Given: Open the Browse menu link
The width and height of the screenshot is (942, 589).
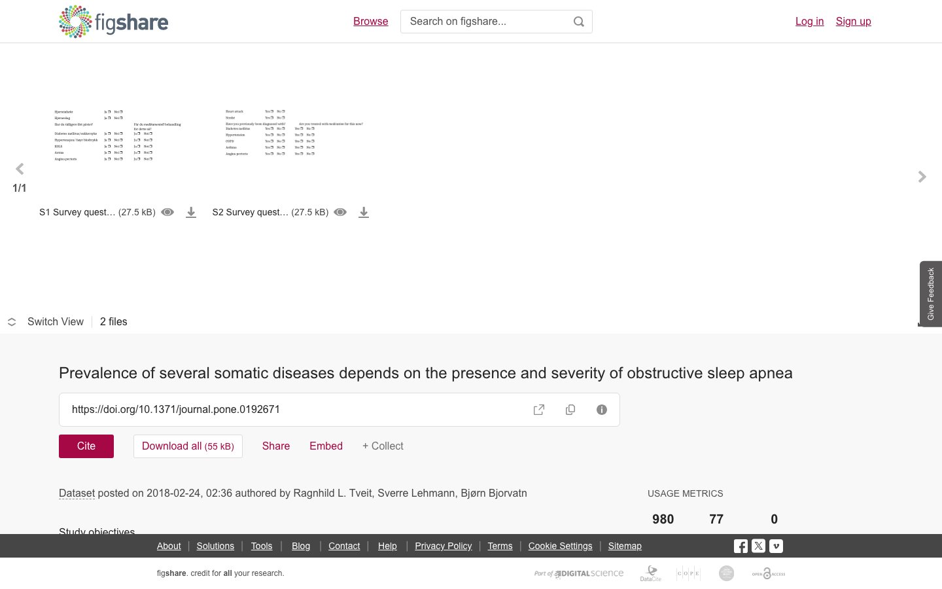Looking at the screenshot, I should click(371, 22).
